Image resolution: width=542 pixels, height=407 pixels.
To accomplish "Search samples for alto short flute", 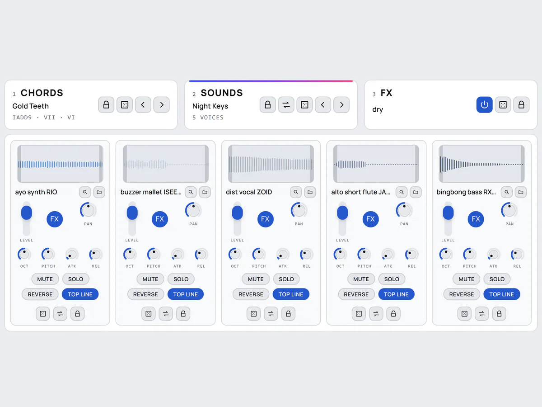I will click(402, 192).
